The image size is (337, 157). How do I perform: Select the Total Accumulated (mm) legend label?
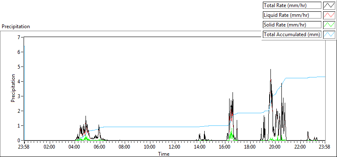[x=292, y=35]
